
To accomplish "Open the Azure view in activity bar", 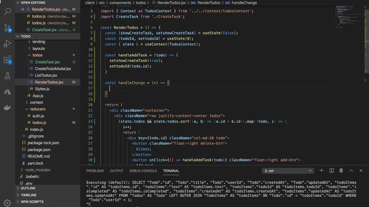I will [x=7, y=92].
